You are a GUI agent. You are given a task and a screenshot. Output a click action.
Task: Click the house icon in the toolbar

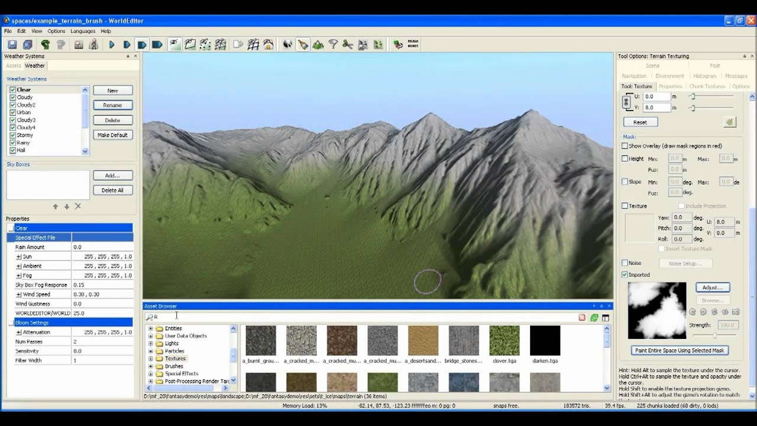click(x=268, y=44)
